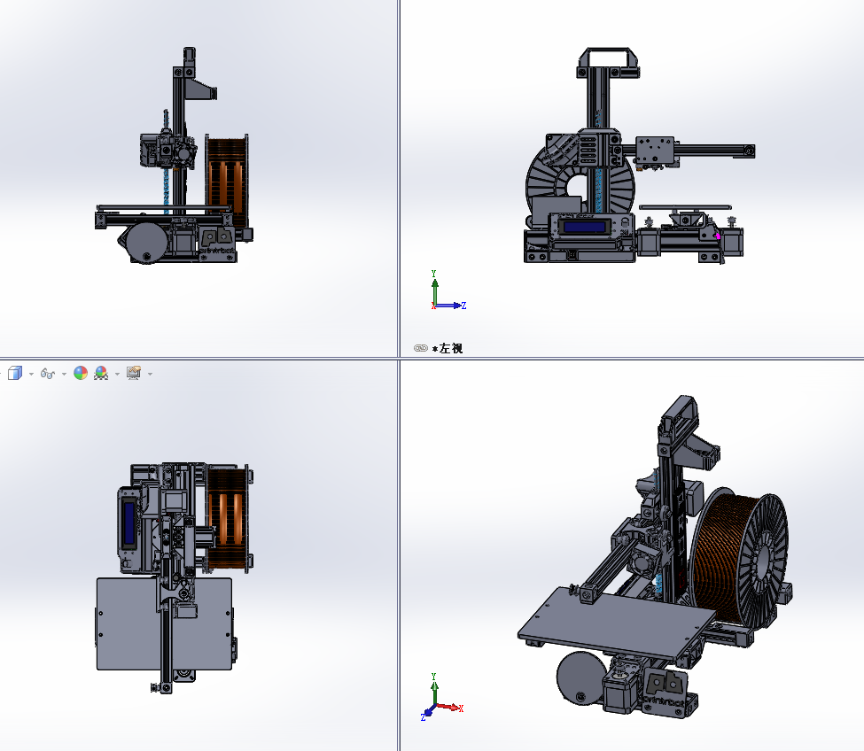
Task: Click the Apply Scene icon
Action: (x=101, y=374)
